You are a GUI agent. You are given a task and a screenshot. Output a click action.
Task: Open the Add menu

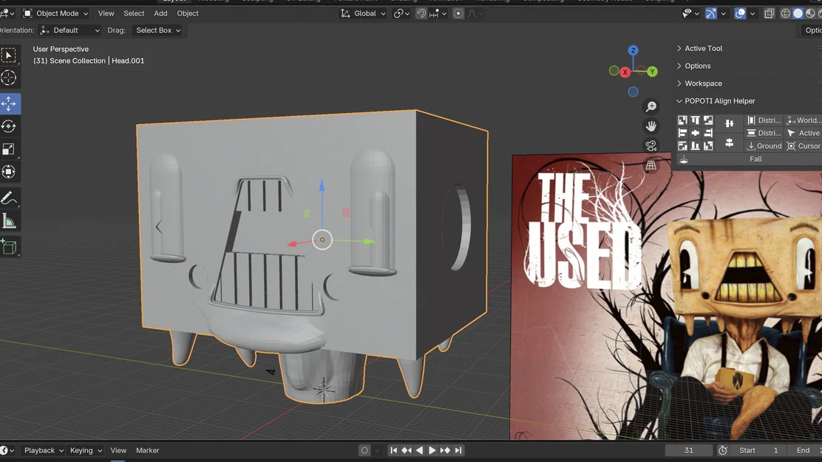[x=160, y=13]
